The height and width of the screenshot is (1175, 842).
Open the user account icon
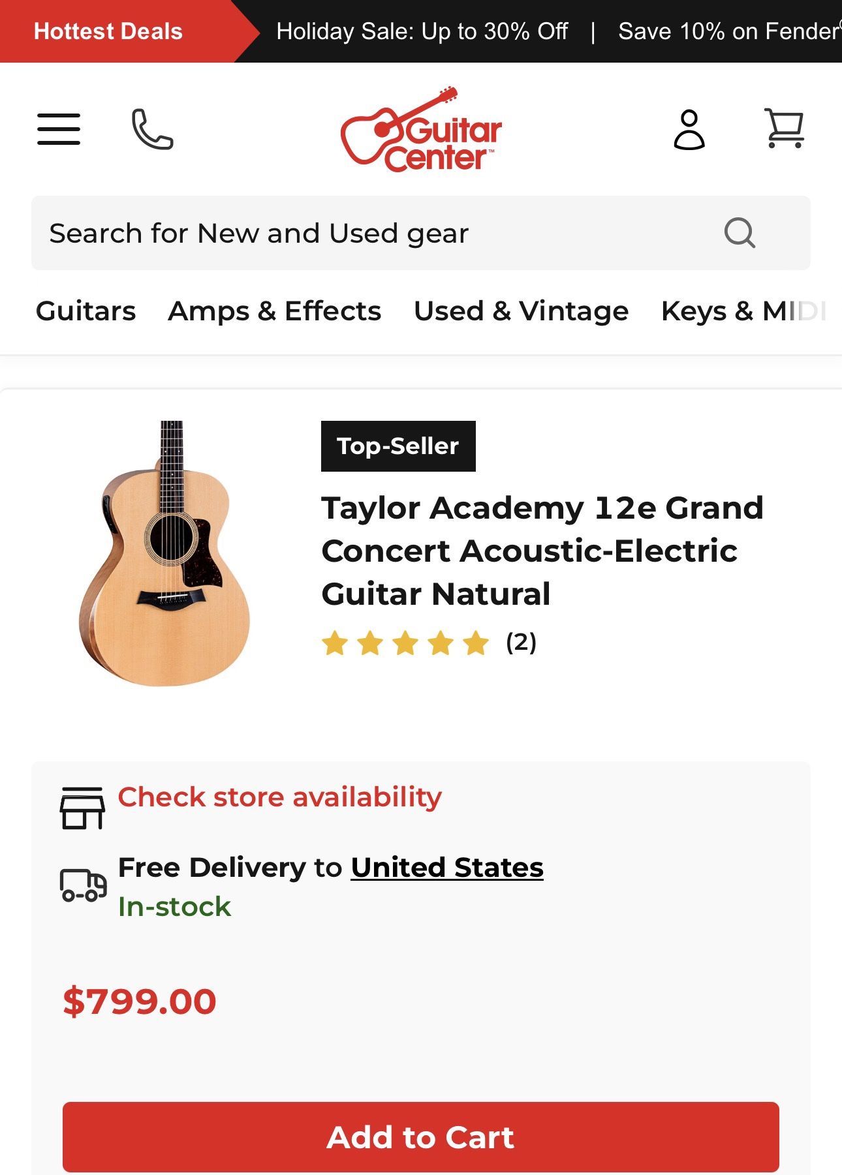pos(689,129)
